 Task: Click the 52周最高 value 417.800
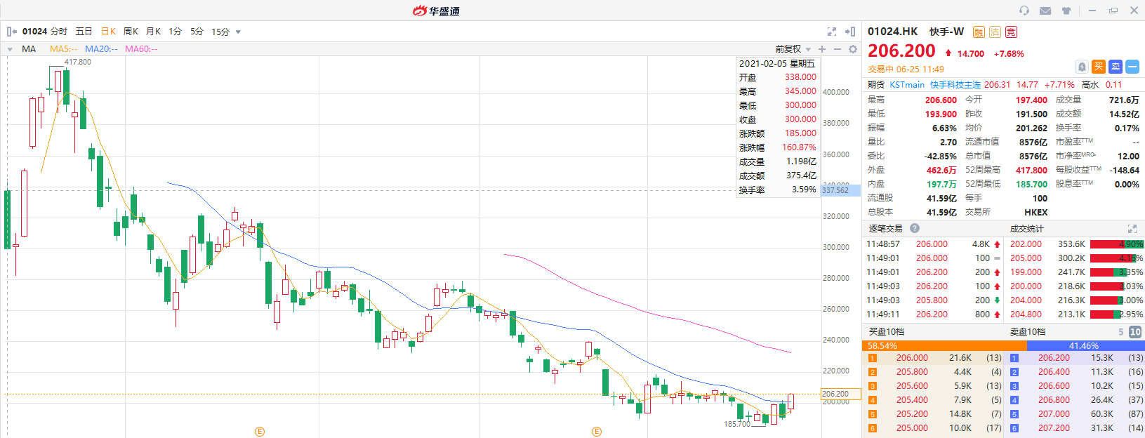coord(1031,170)
